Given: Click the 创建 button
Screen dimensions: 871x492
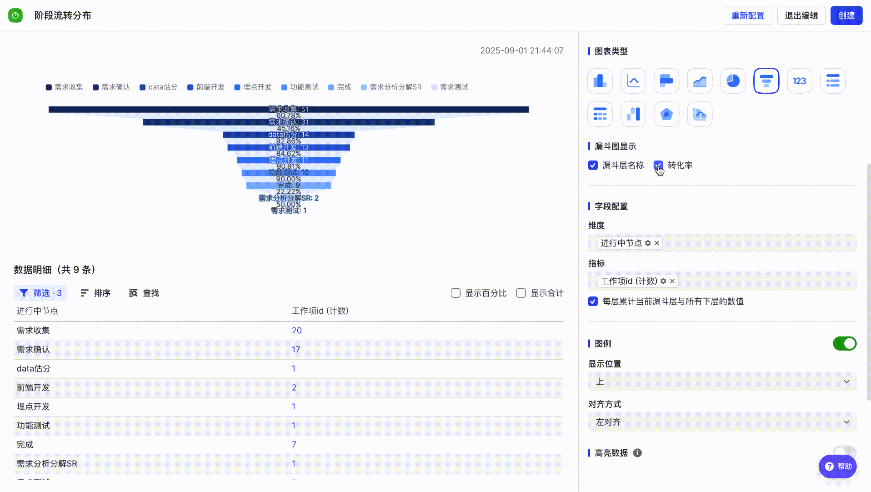Looking at the screenshot, I should pyautogui.click(x=846, y=15).
